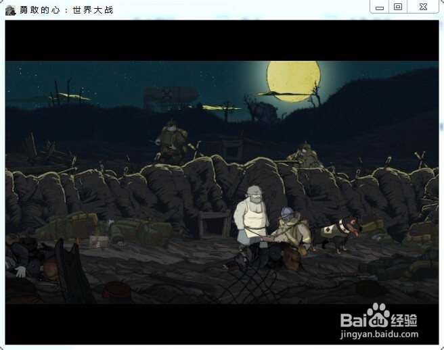Minimize the 勇敢的心 game window
Viewport: 444px width, 350px height.
click(380, 7)
